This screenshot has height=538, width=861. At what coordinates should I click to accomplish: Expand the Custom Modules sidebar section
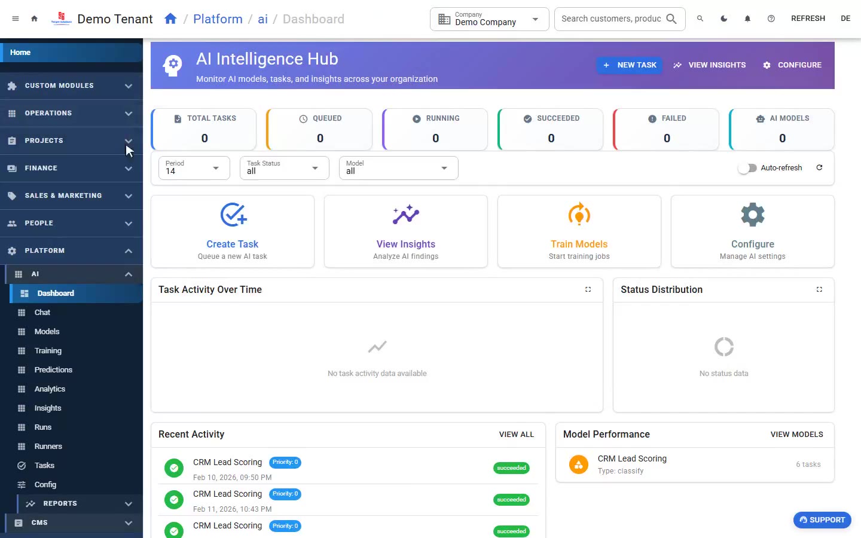(x=71, y=86)
